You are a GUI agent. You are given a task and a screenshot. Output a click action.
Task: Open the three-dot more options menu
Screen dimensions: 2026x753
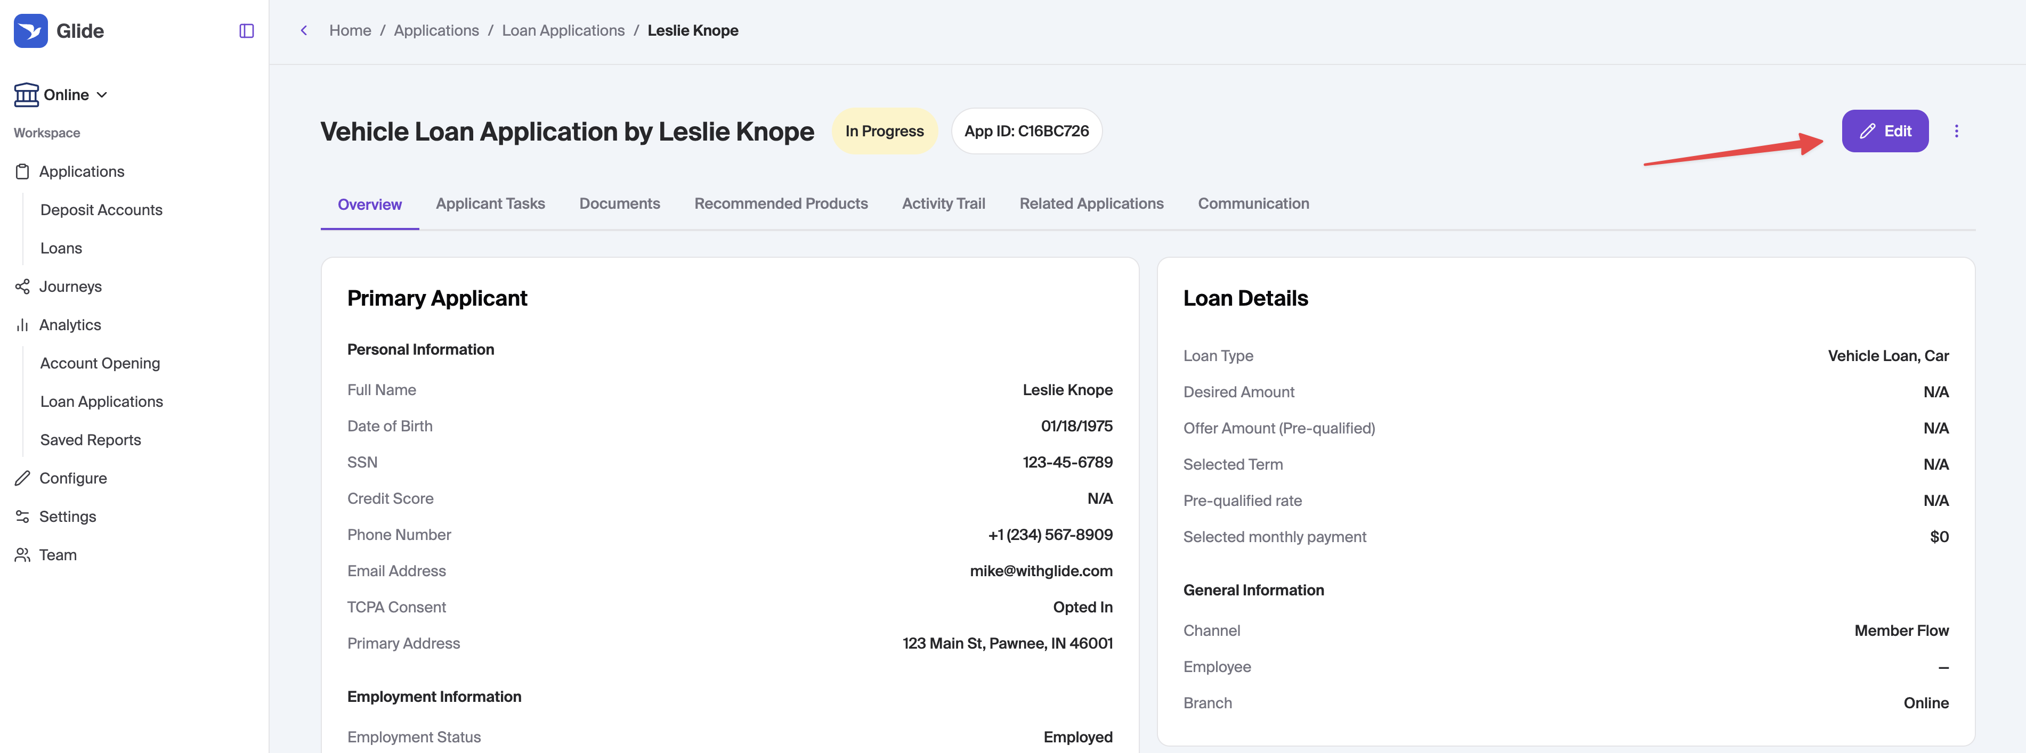coord(1956,131)
